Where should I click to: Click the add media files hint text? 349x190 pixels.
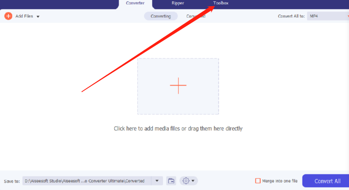178,128
